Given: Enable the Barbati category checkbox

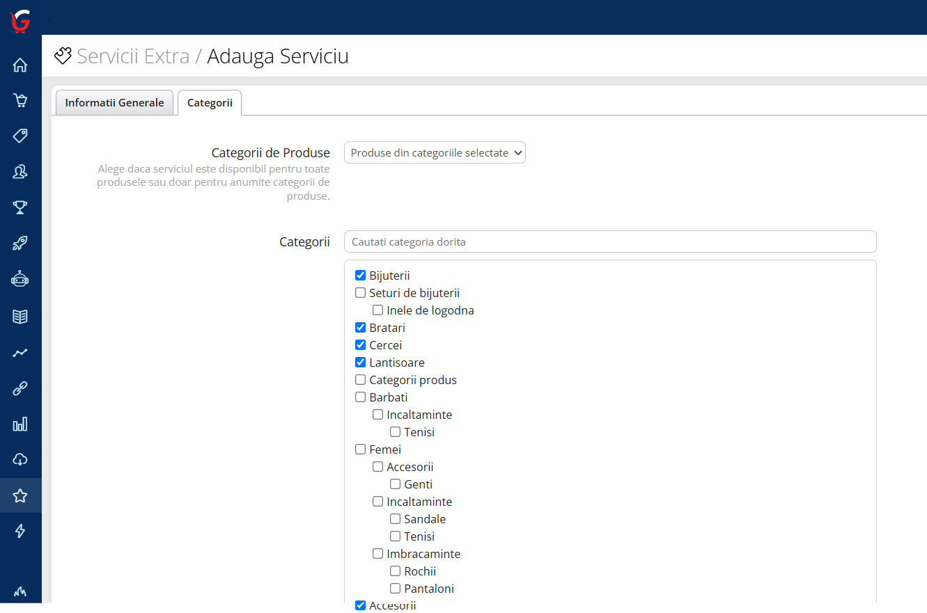Looking at the screenshot, I should 360,397.
